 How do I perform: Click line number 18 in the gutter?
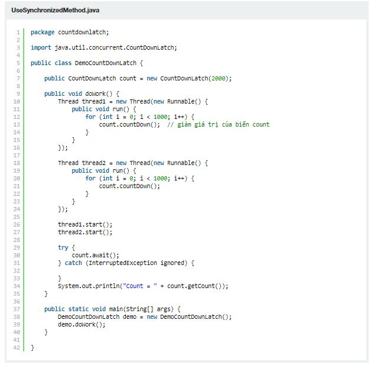tap(16, 163)
